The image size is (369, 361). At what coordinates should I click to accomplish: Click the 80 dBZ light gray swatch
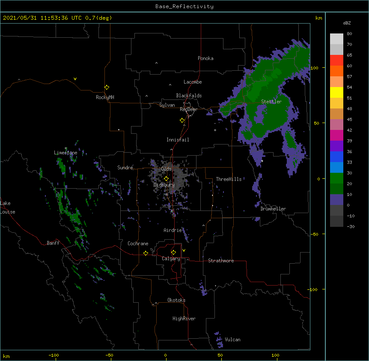pyautogui.click(x=336, y=39)
